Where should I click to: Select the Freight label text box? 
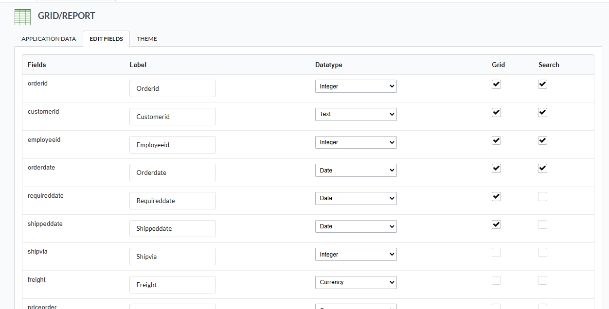coord(172,285)
